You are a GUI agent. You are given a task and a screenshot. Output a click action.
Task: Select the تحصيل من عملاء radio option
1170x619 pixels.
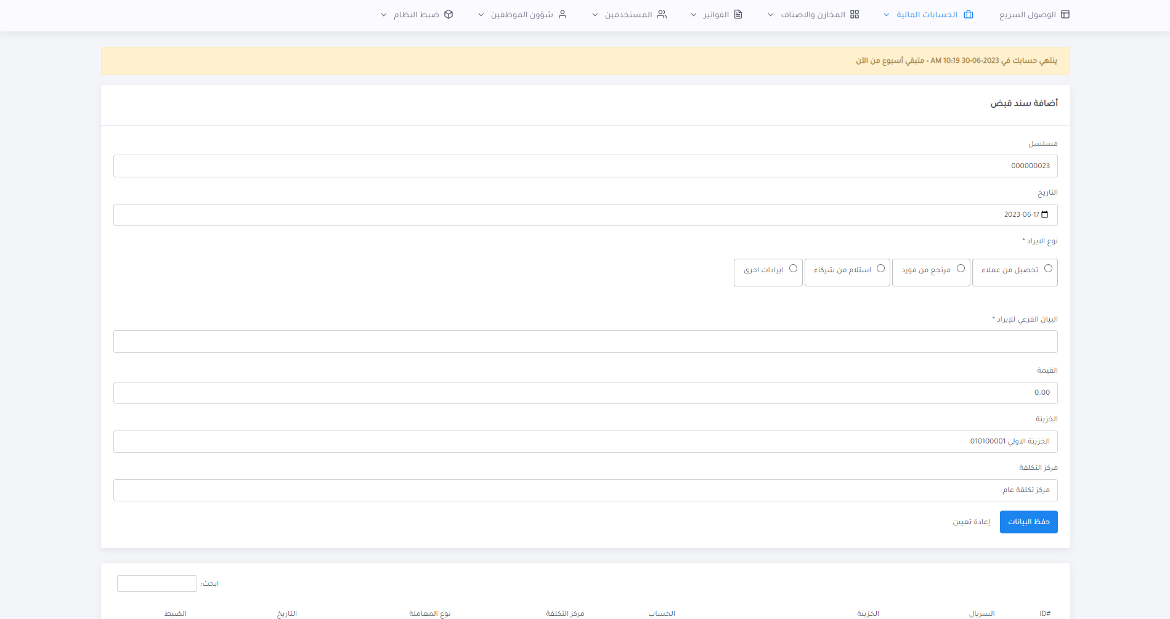tap(1048, 269)
